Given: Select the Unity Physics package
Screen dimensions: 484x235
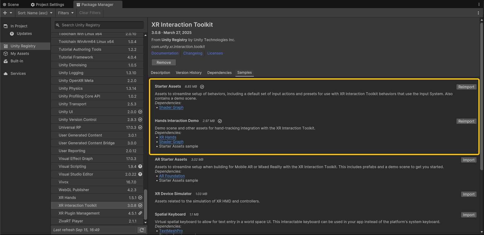Looking at the screenshot, I should (97, 88).
